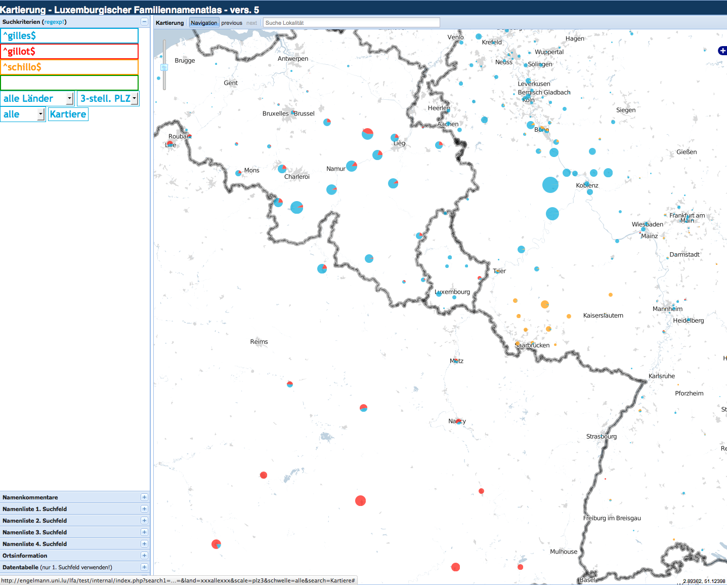The width and height of the screenshot is (727, 585).
Task: Click the map zoom slider handle
Action: coord(164,67)
